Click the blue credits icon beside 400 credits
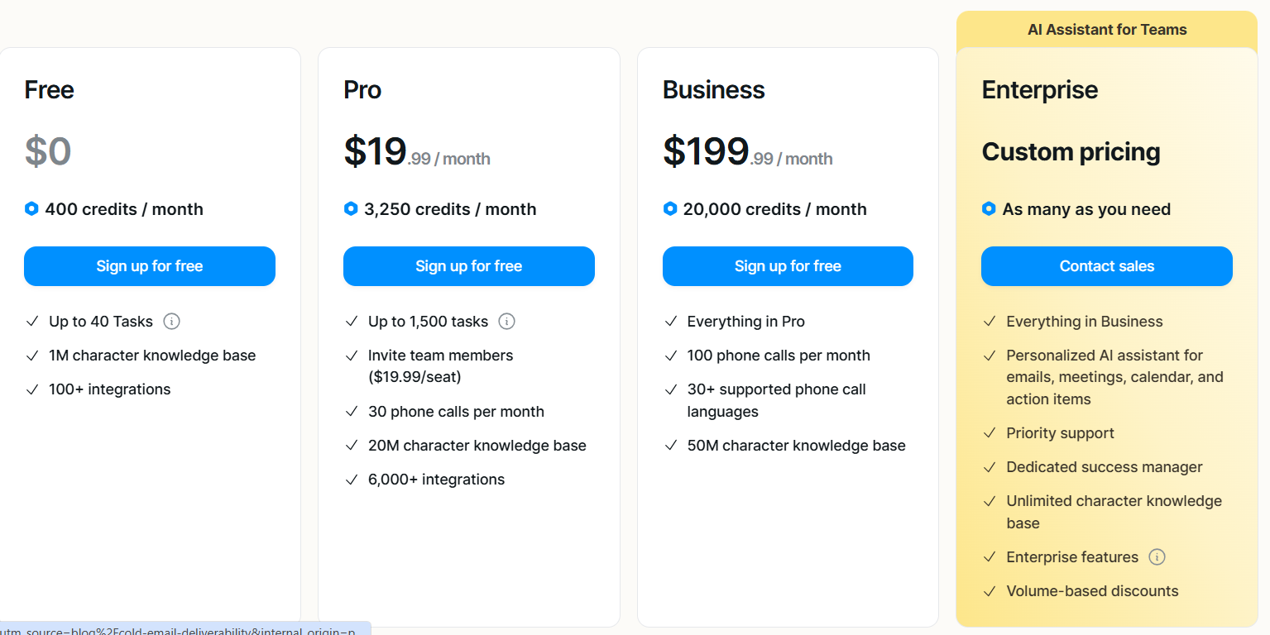1270x635 pixels. tap(31, 208)
